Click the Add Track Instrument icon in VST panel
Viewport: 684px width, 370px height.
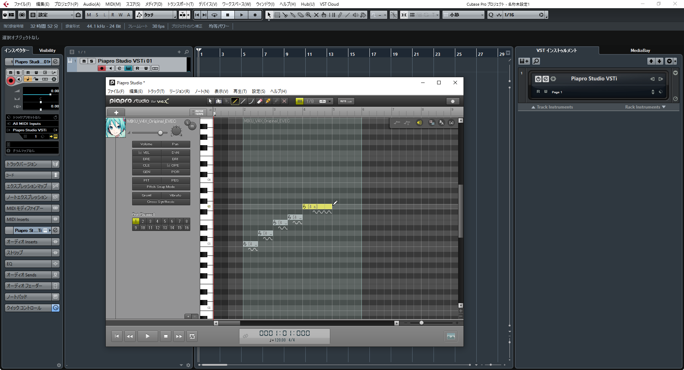tap(524, 61)
